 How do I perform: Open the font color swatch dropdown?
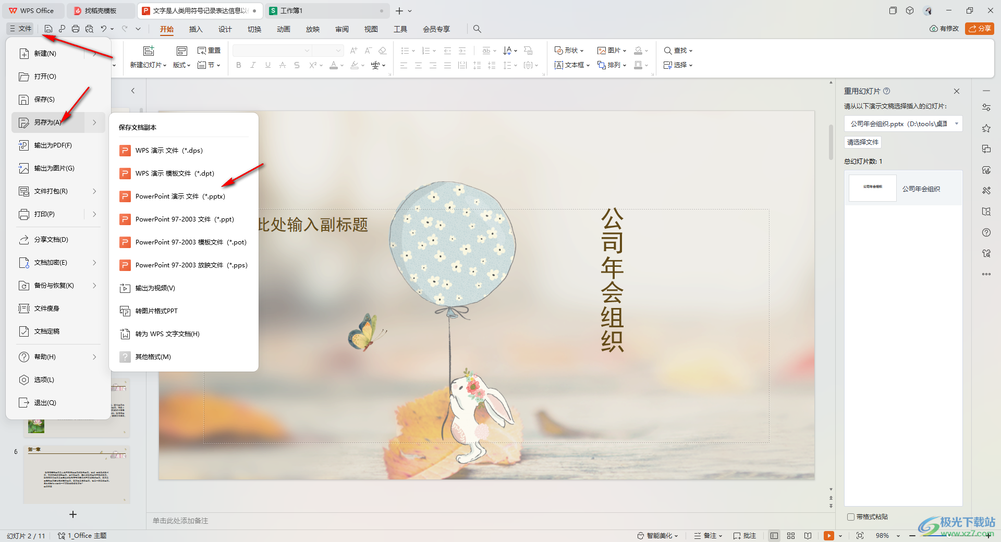click(342, 66)
